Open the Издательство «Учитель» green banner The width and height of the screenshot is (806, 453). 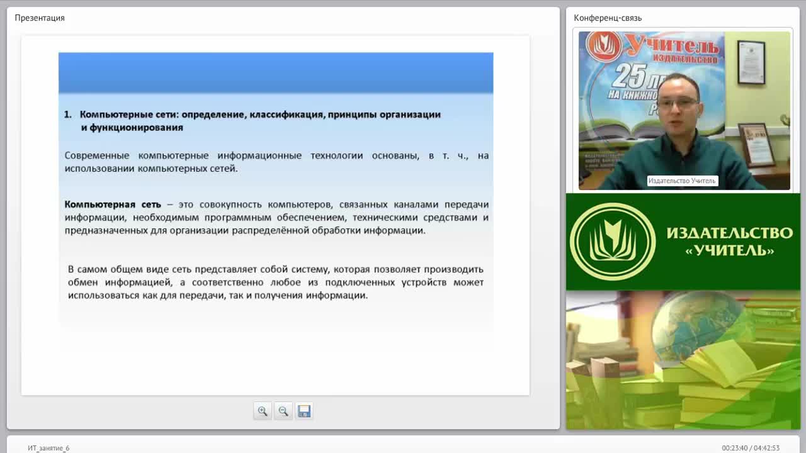click(683, 242)
